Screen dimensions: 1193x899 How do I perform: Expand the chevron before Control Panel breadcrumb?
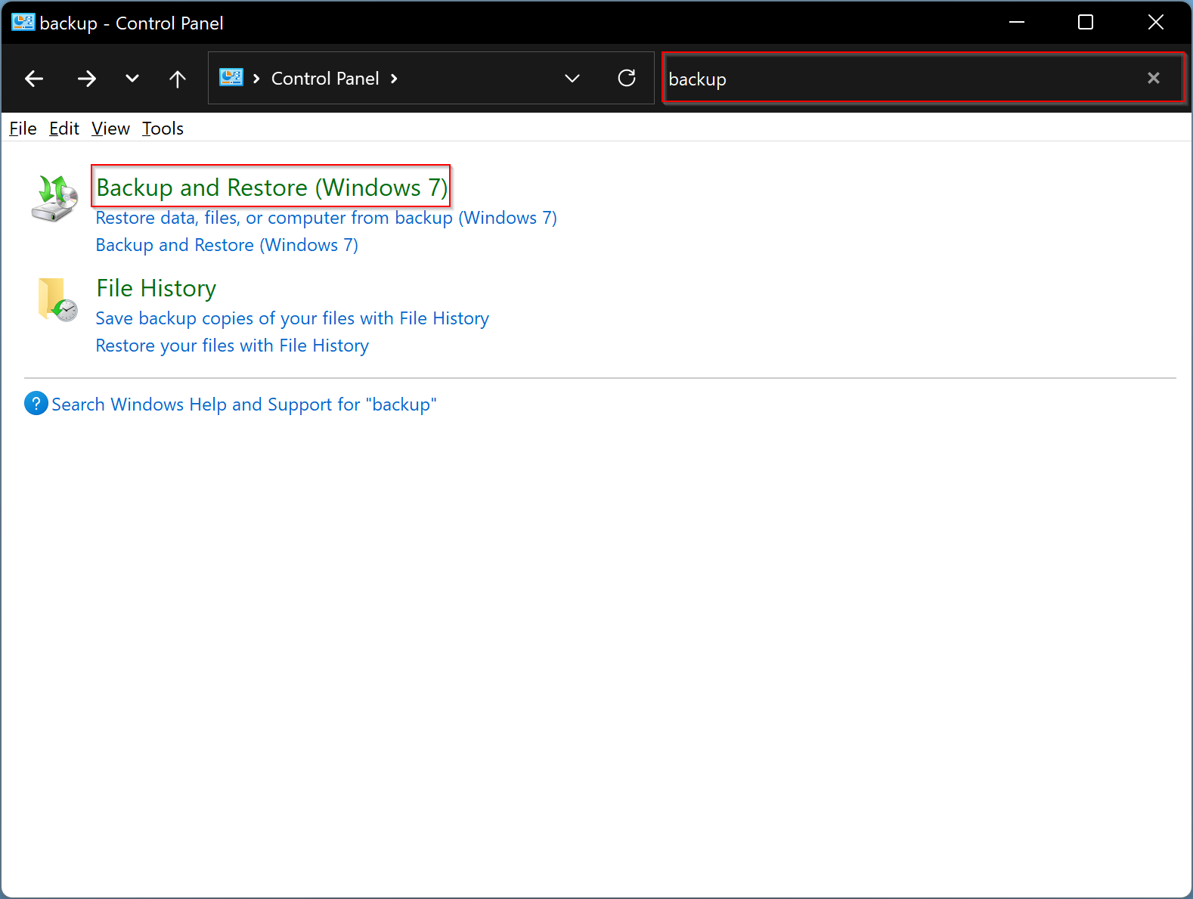coord(257,79)
